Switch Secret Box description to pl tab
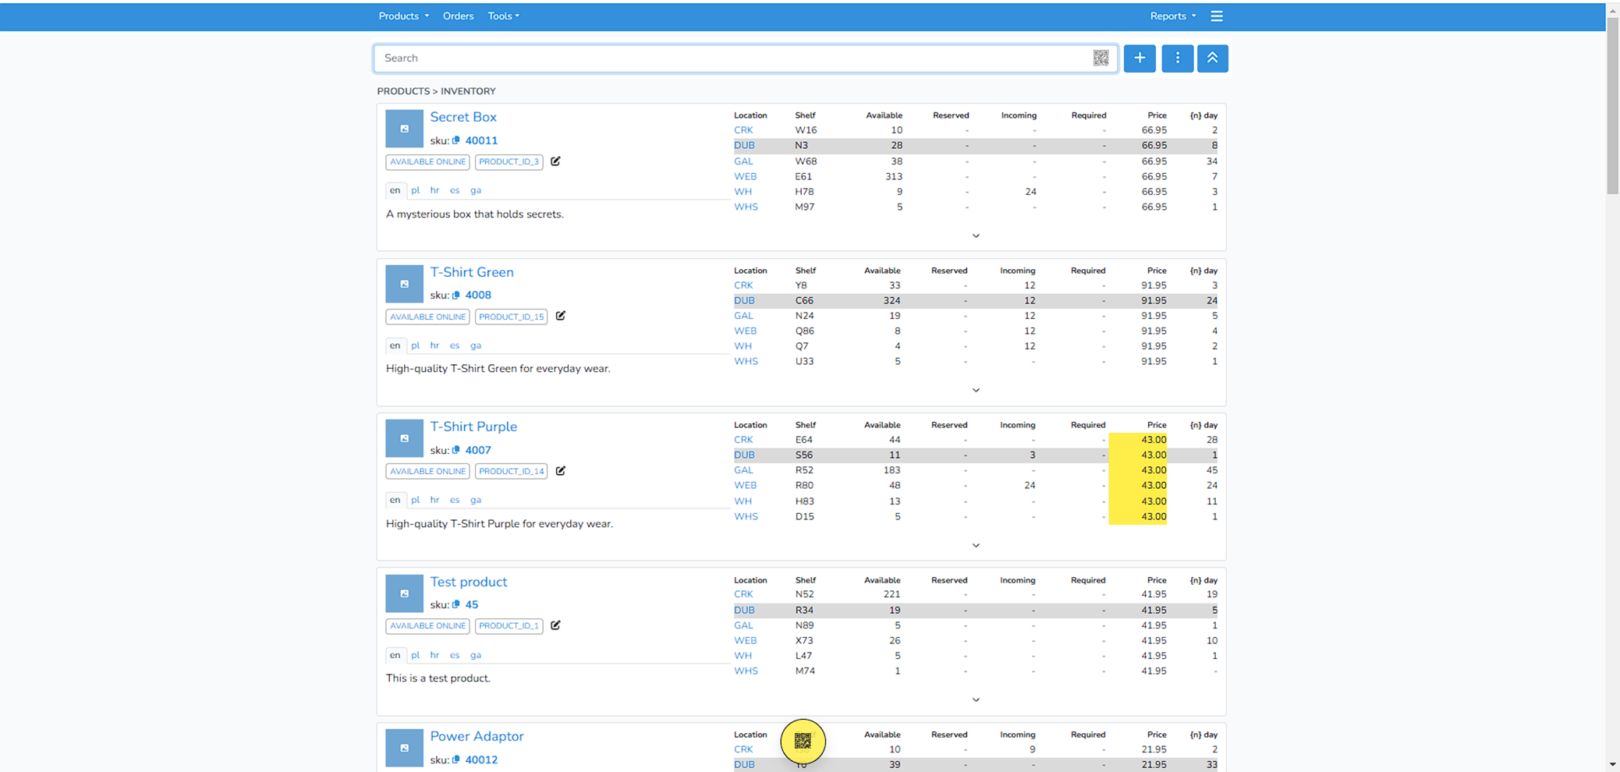 (415, 190)
